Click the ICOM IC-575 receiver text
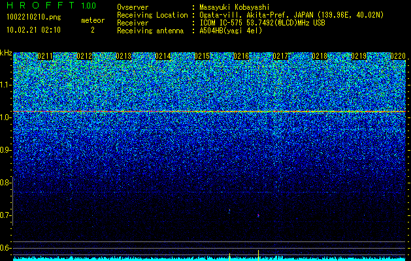This screenshot has width=411, height=261. [262, 23]
